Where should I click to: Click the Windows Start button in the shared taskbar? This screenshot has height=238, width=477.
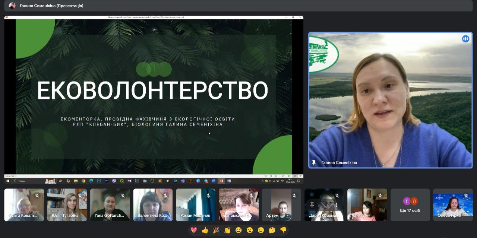tap(8, 181)
